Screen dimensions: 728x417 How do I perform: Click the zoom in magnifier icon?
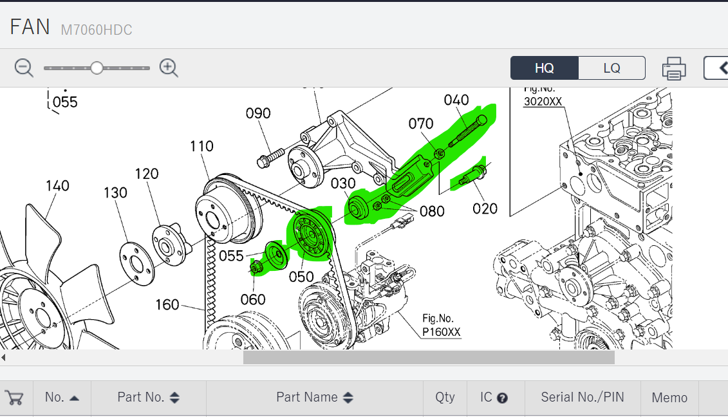[169, 68]
